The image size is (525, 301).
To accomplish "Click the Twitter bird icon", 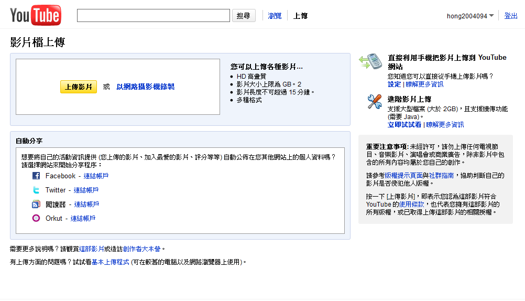I will pyautogui.click(x=36, y=190).
